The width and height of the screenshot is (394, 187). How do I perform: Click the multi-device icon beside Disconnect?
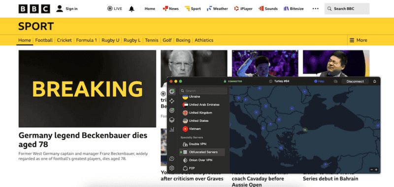tap(335, 81)
